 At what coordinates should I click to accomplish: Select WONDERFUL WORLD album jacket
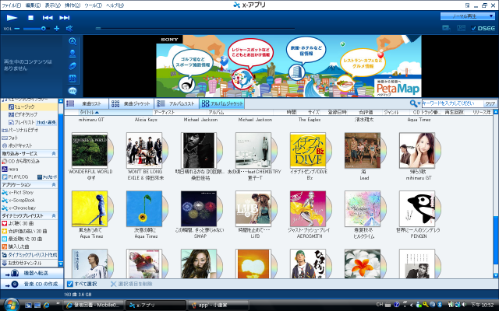(x=90, y=150)
